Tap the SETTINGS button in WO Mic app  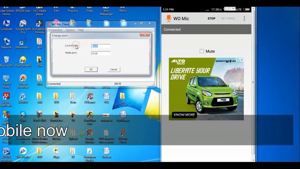[x=228, y=18]
